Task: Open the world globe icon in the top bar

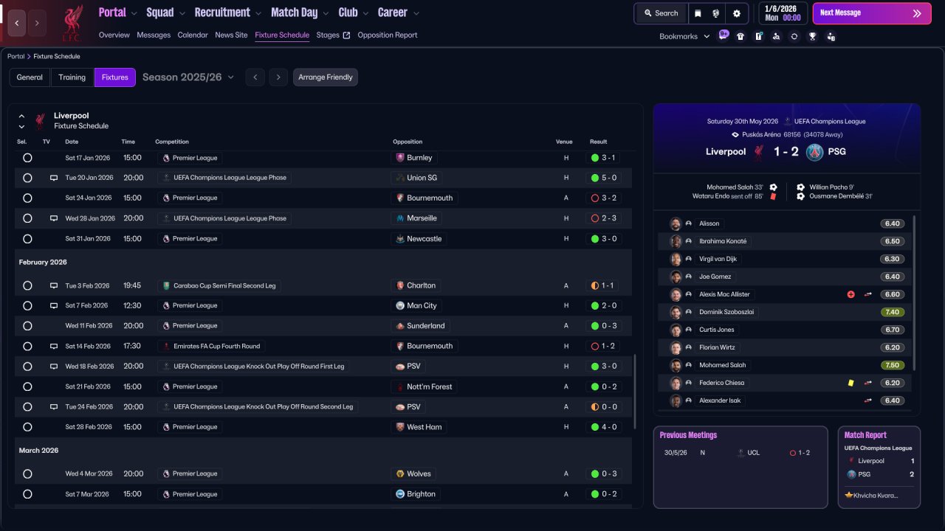Action: 715,13
